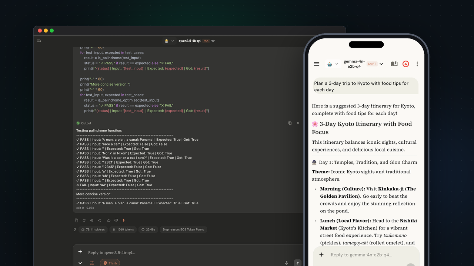
Task: Click the red warning circle icon
Action: coord(406,64)
